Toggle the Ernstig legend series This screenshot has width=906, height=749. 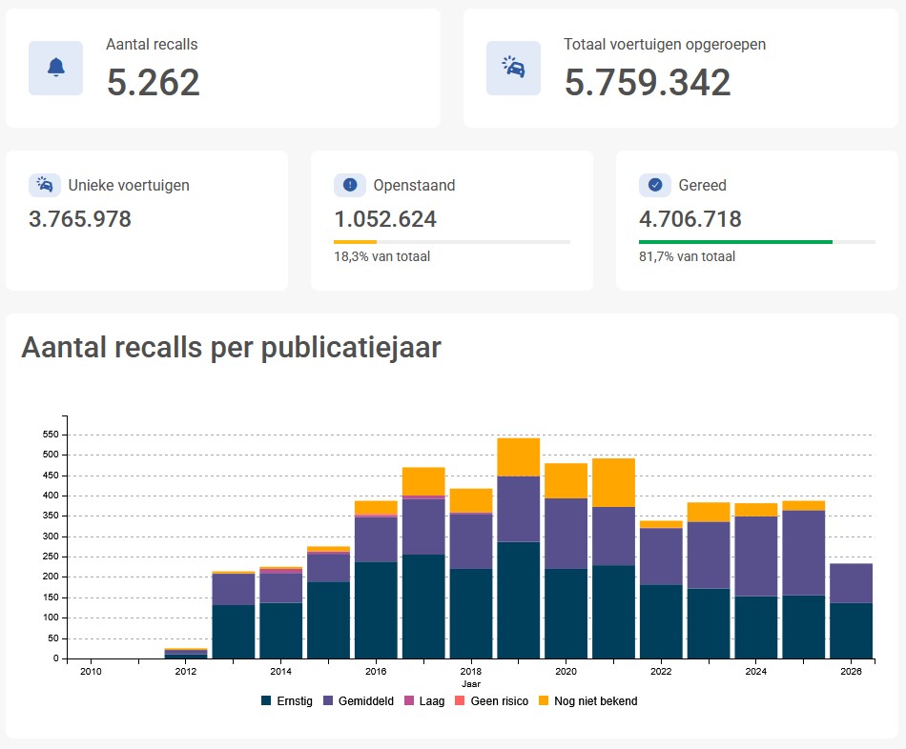tap(287, 700)
